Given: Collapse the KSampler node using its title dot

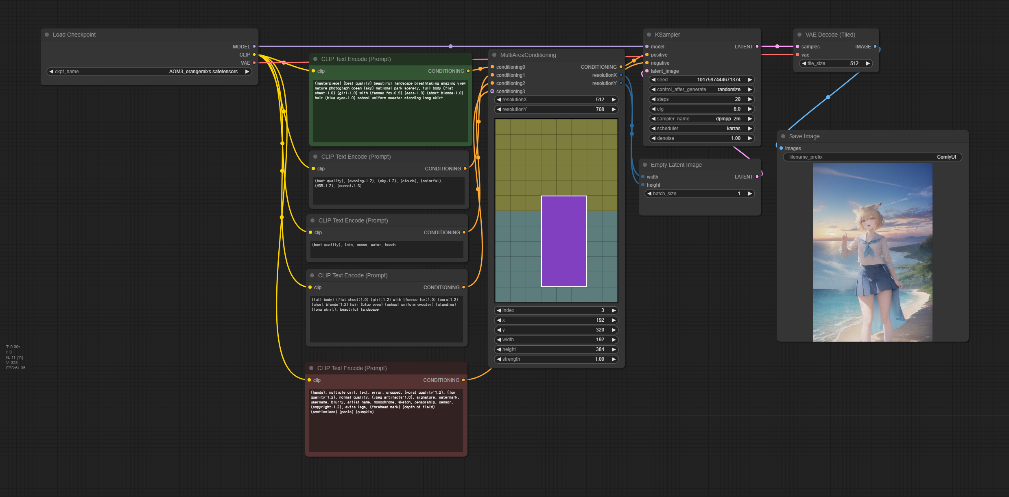Looking at the screenshot, I should click(649, 35).
